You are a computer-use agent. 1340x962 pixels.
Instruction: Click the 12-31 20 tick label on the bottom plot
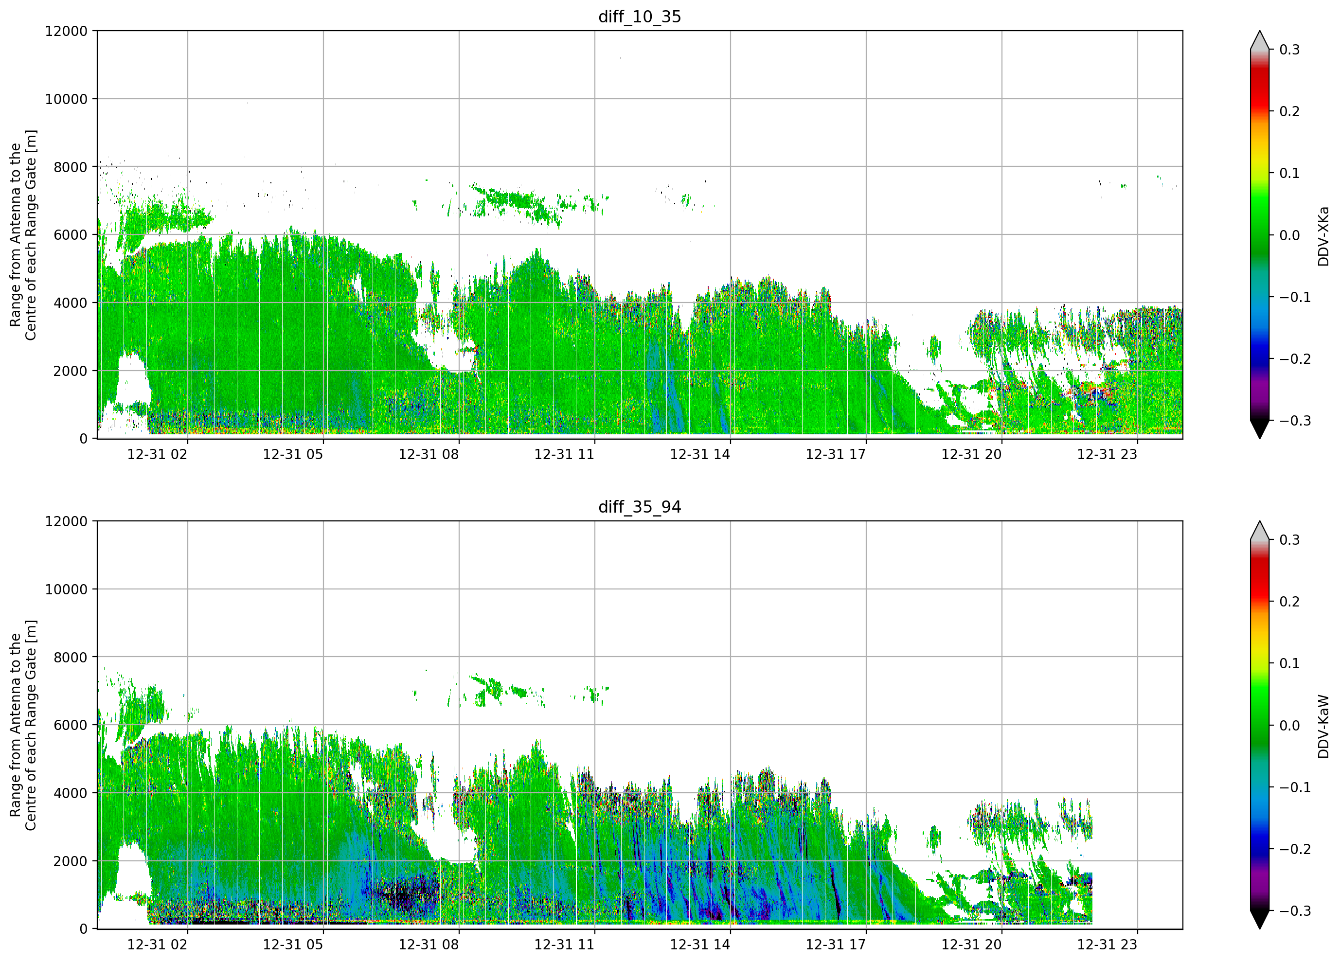(x=971, y=945)
